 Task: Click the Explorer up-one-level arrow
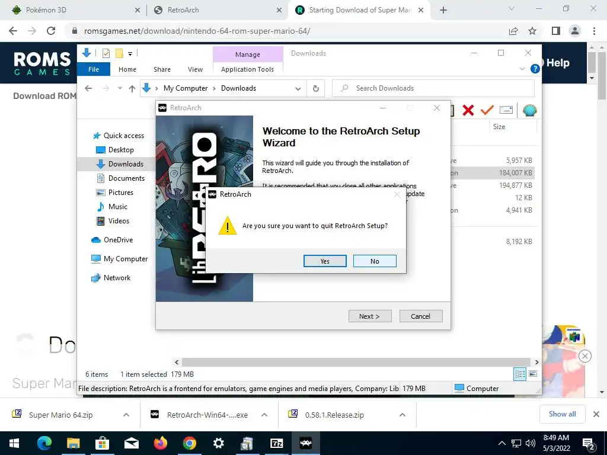[132, 89]
